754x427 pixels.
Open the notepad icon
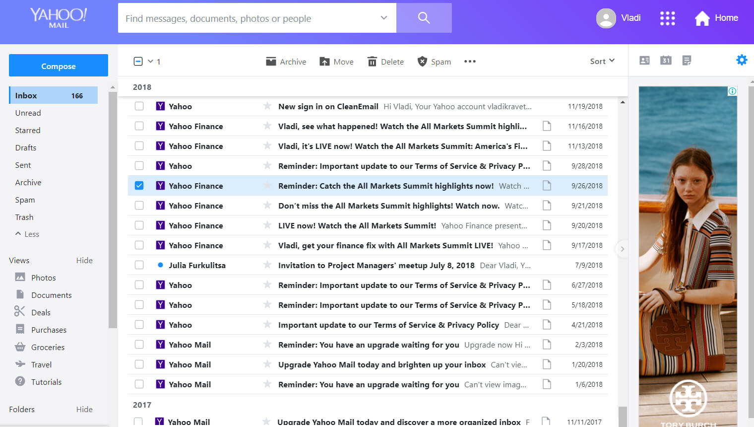687,61
